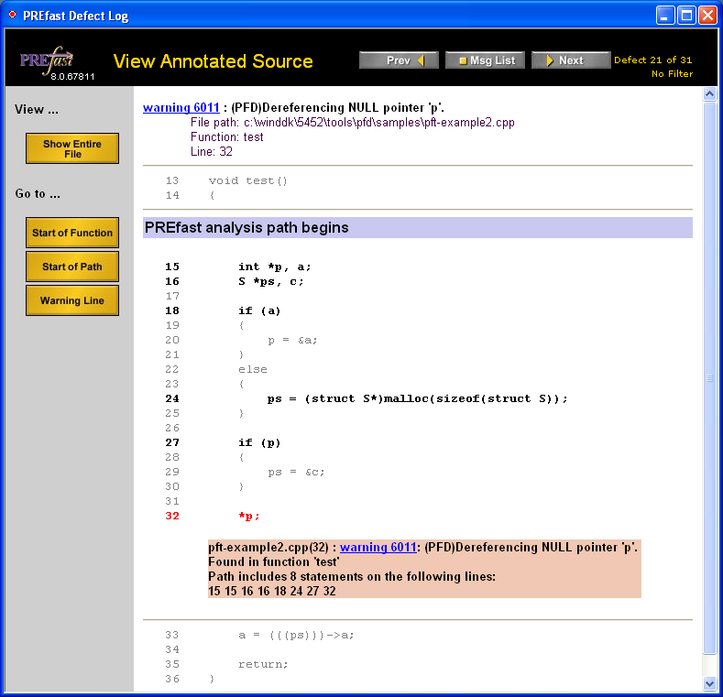Screen dimensions: 723x697
Task: Click 'int *p, a;' on line 15
Action: pyautogui.click(x=275, y=267)
